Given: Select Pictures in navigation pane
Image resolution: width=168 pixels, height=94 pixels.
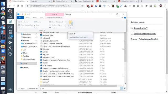Looking at the screenshot, I should click(26, 40).
